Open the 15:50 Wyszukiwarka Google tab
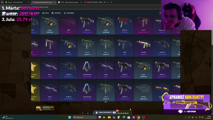The height and width of the screenshot is (120, 213). click(x=70, y=2)
